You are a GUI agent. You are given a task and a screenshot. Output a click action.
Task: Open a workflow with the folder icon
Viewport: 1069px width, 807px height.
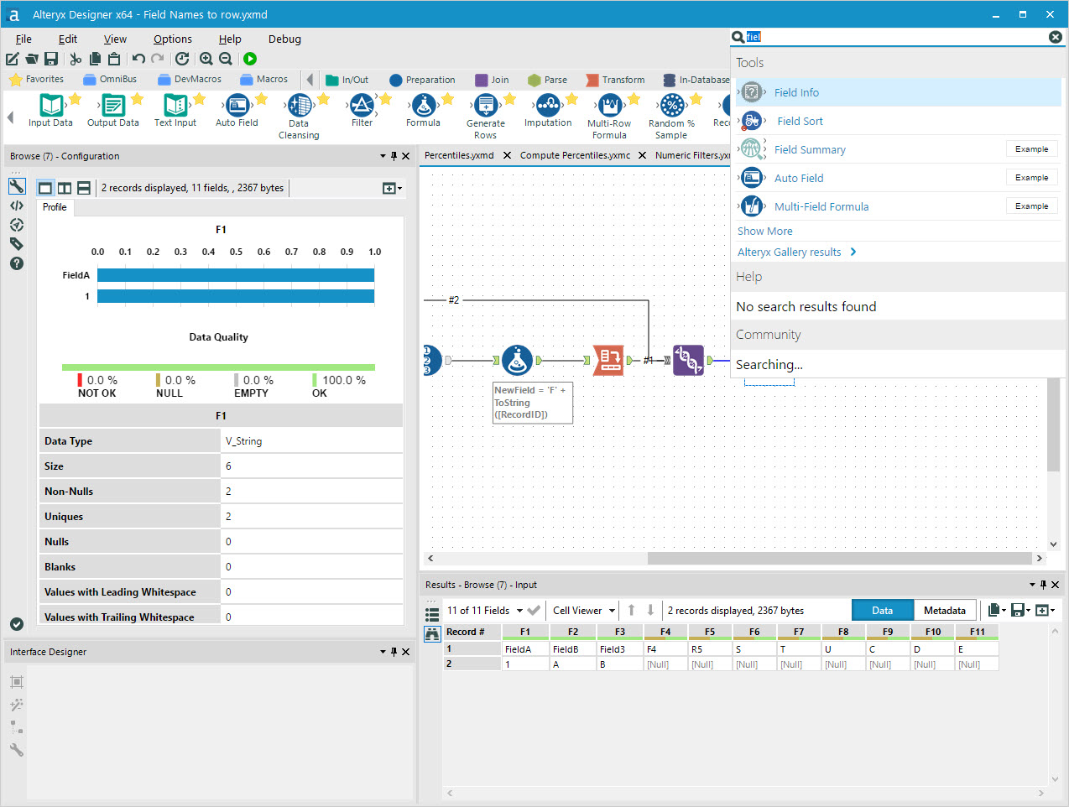[x=32, y=59]
